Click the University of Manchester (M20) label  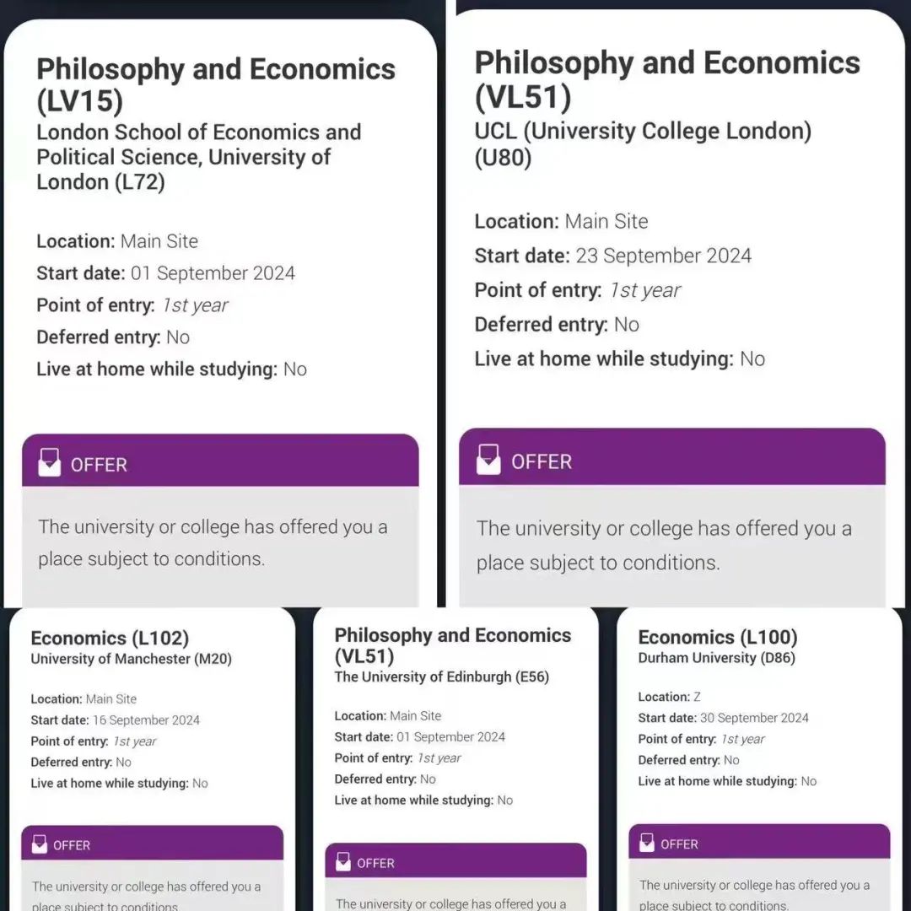click(131, 660)
